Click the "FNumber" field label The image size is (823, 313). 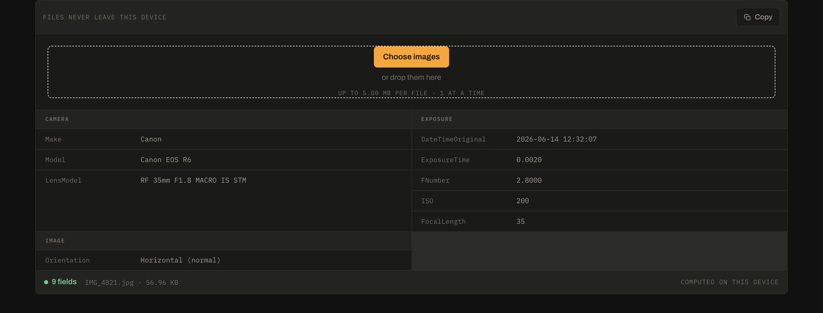tap(435, 180)
